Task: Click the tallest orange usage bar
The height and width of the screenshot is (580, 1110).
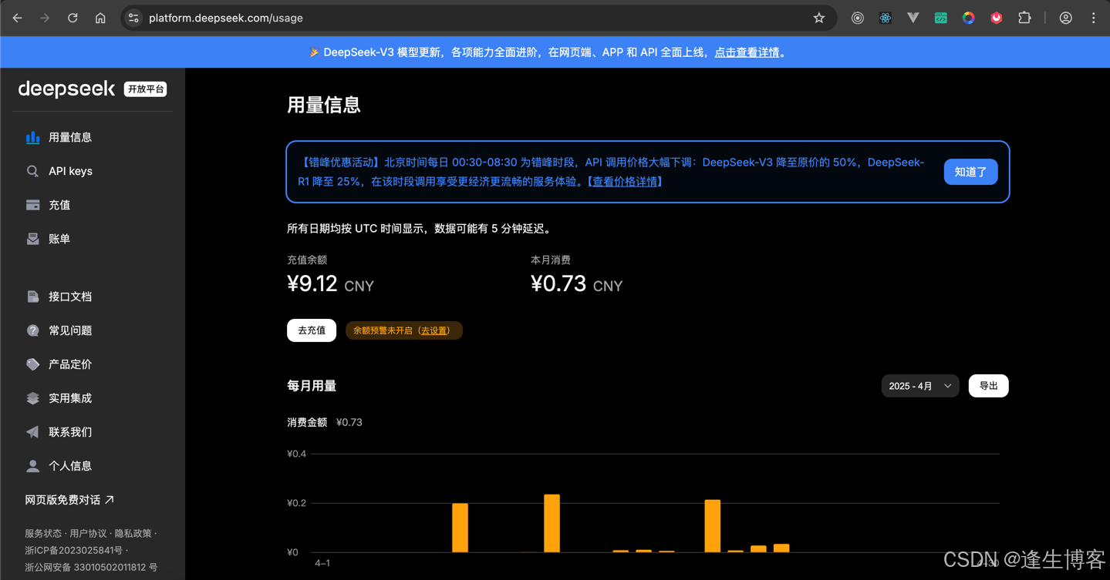Action: 552,523
